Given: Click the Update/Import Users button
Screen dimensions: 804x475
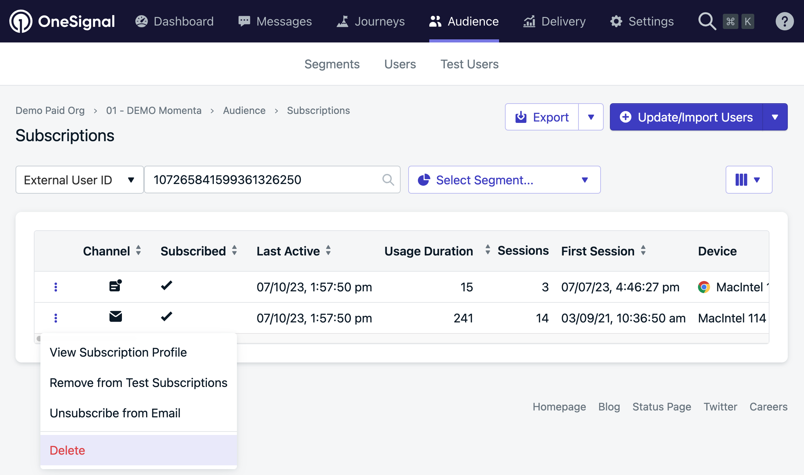Looking at the screenshot, I should click(686, 117).
